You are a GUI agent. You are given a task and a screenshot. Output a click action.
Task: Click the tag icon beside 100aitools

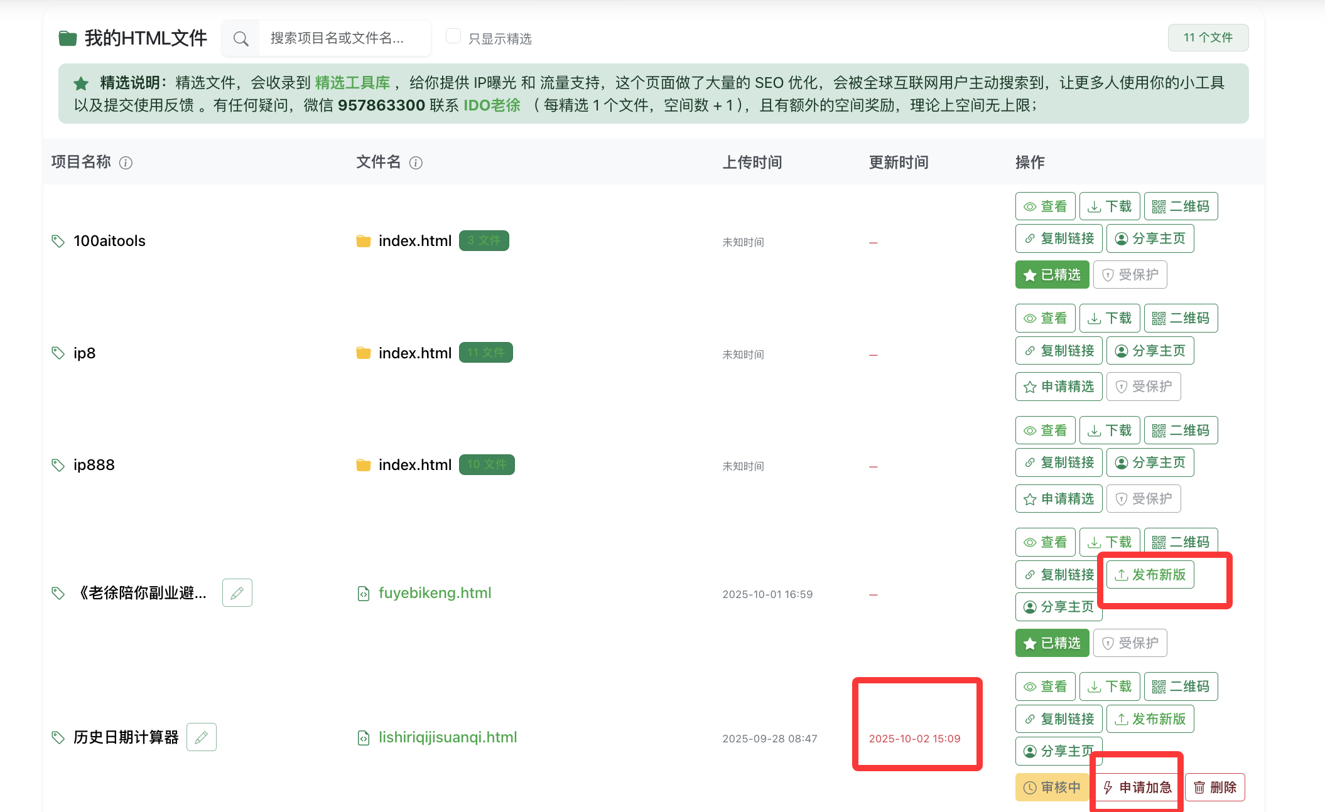pos(58,241)
